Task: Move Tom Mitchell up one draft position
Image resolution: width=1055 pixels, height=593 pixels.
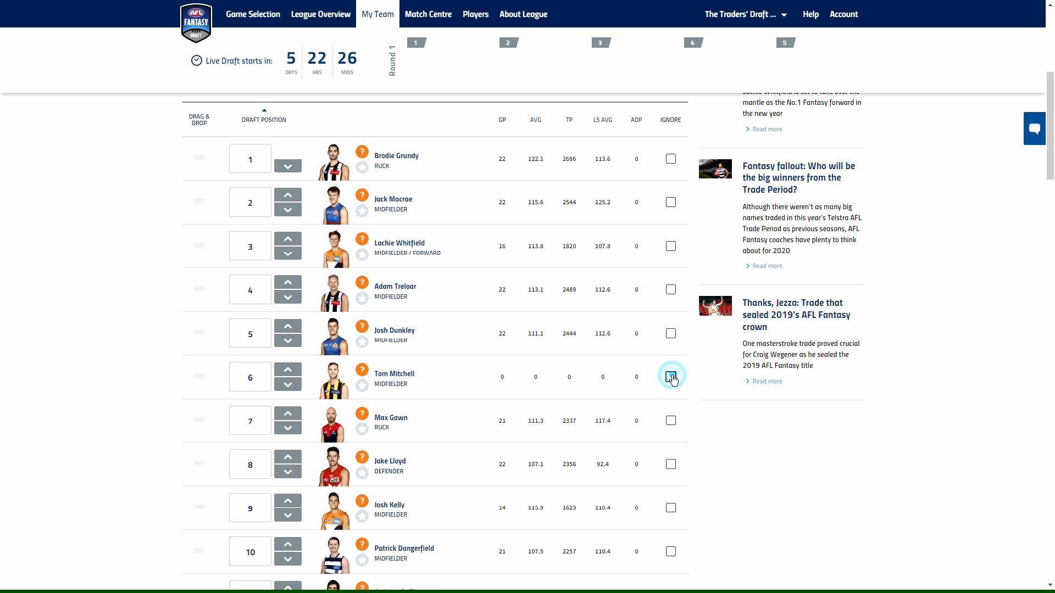Action: (287, 370)
